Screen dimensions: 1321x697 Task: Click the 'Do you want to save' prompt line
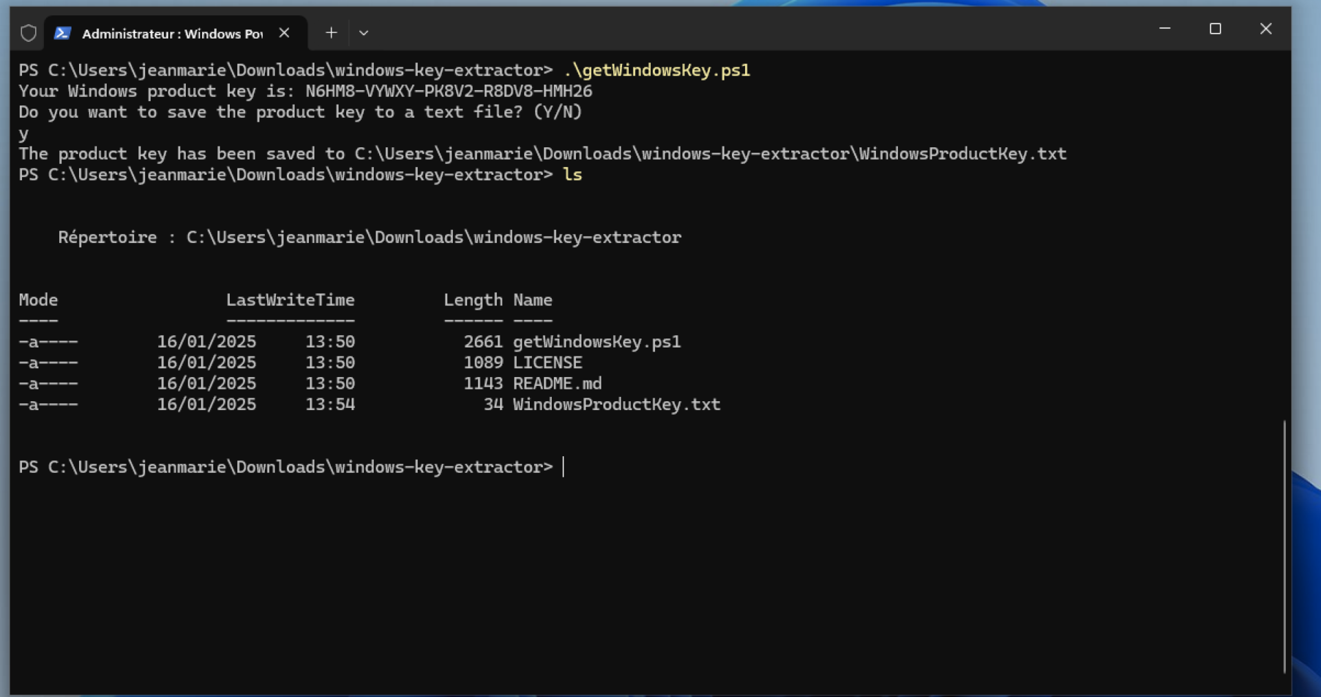(x=300, y=112)
